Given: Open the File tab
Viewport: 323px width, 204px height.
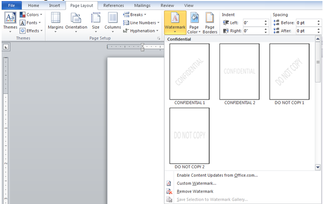Looking at the screenshot, I should pos(12,5).
